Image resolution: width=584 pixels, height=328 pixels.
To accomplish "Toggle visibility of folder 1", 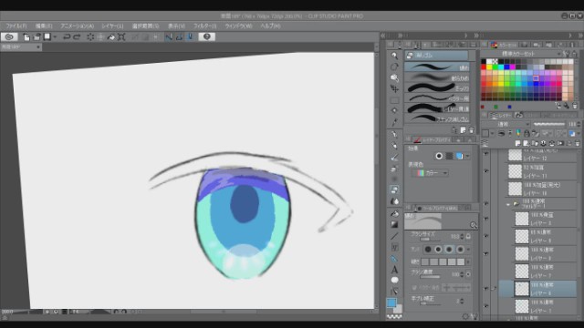I will pyautogui.click(x=486, y=204).
